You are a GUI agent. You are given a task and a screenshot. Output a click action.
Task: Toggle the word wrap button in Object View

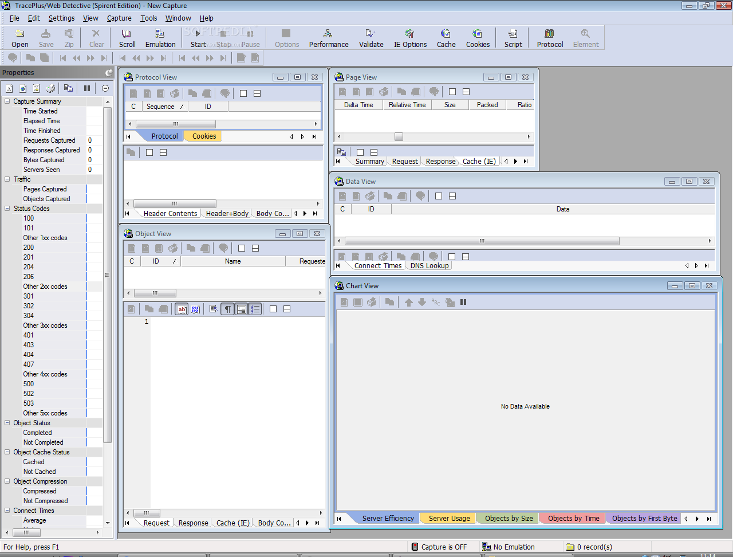click(242, 309)
